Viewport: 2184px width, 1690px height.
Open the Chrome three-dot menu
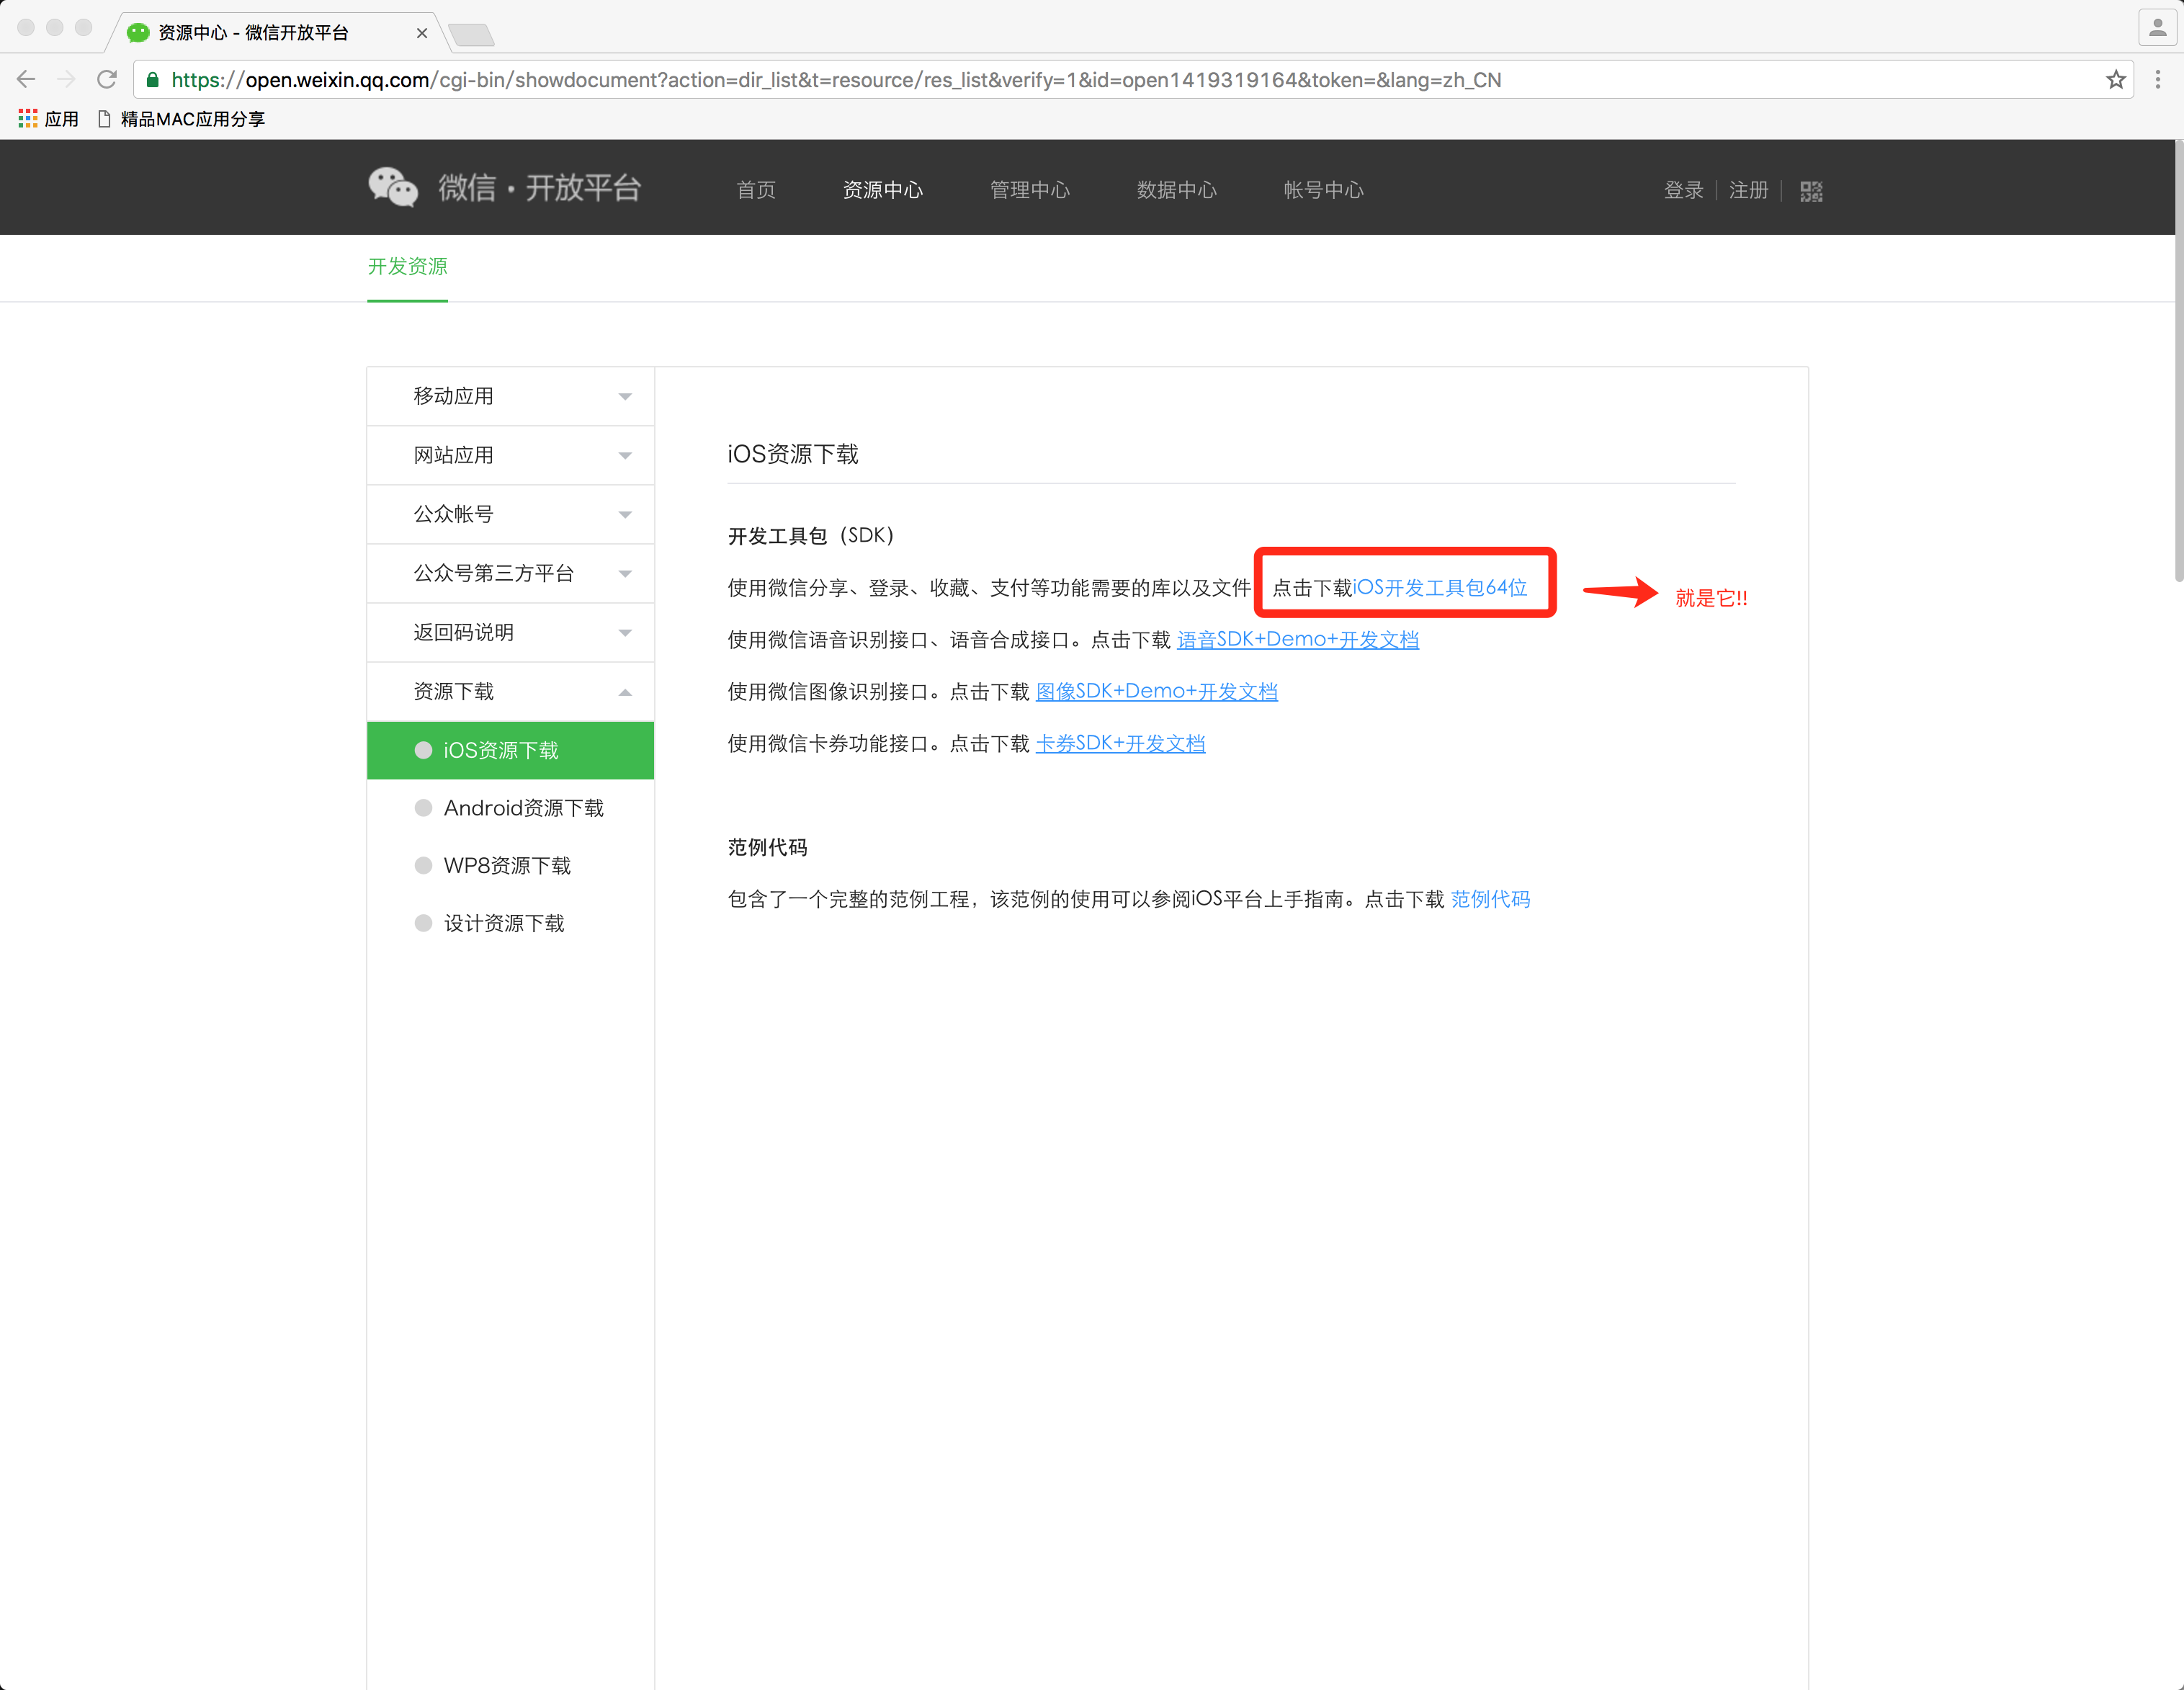point(2157,80)
